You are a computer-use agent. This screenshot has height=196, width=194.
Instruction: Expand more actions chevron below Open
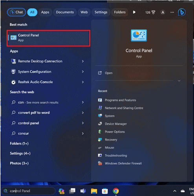point(179,81)
